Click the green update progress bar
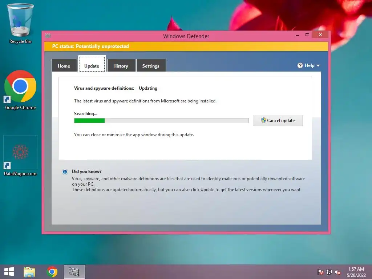Image resolution: width=372 pixels, height=279 pixels. pyautogui.click(x=161, y=121)
